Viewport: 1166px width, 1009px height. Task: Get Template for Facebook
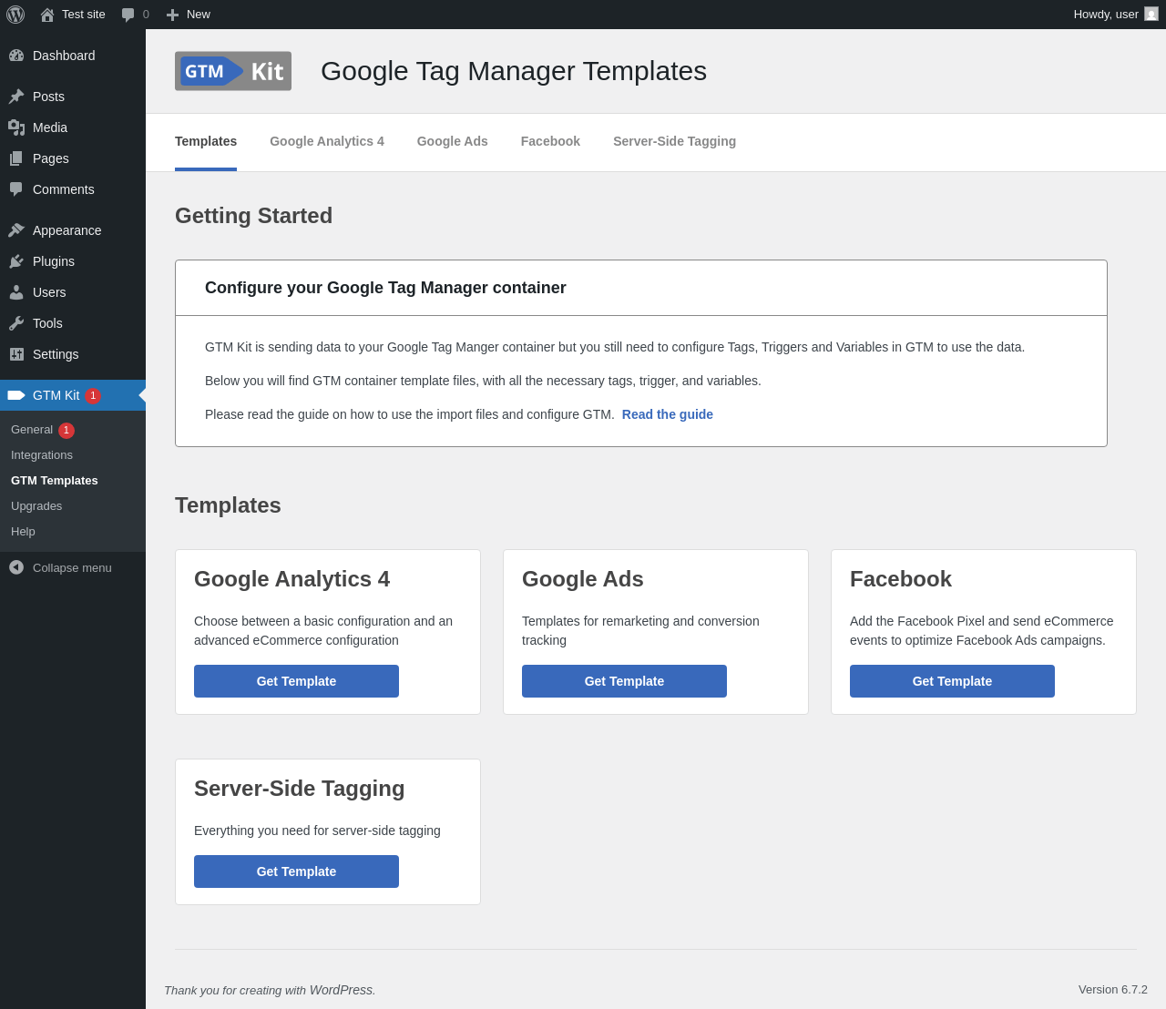tap(952, 681)
